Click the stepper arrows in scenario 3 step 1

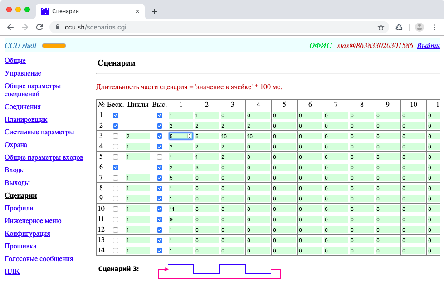(190, 136)
